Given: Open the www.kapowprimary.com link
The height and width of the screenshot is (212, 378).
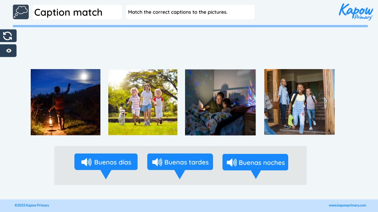Looking at the screenshot, I should tap(347, 205).
